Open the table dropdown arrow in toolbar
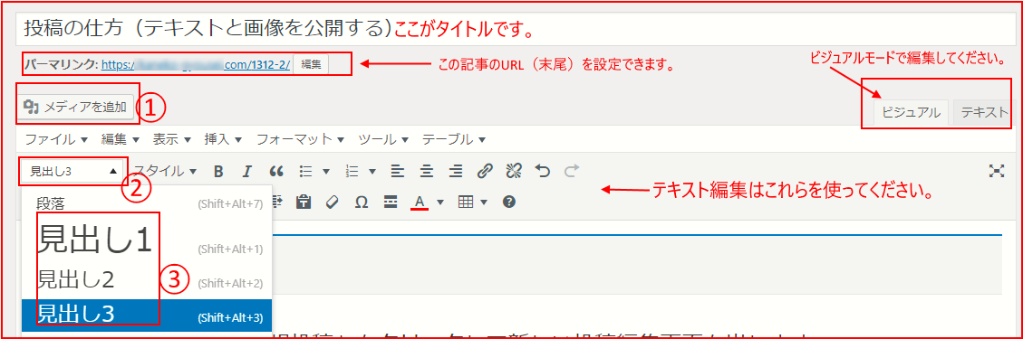Image resolution: width=1023 pixels, height=339 pixels. (484, 202)
